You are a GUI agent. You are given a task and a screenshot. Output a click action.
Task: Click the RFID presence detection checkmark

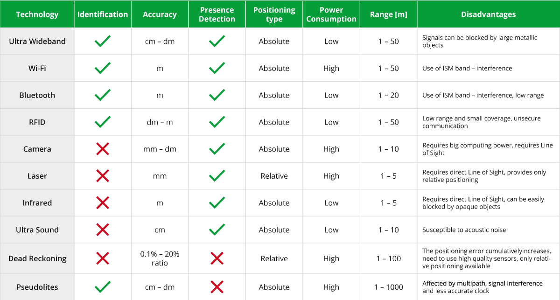(217, 122)
